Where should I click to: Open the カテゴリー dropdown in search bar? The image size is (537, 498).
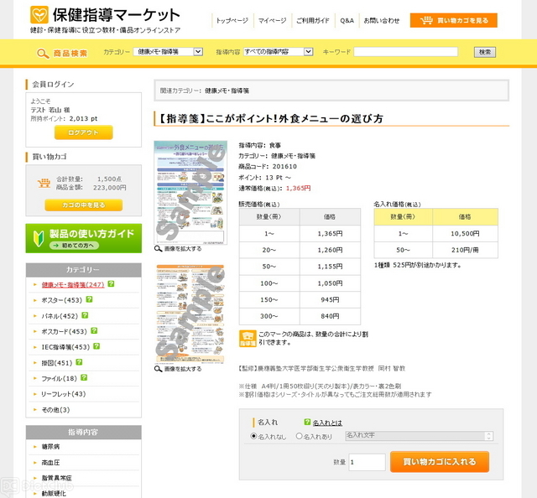tap(169, 52)
